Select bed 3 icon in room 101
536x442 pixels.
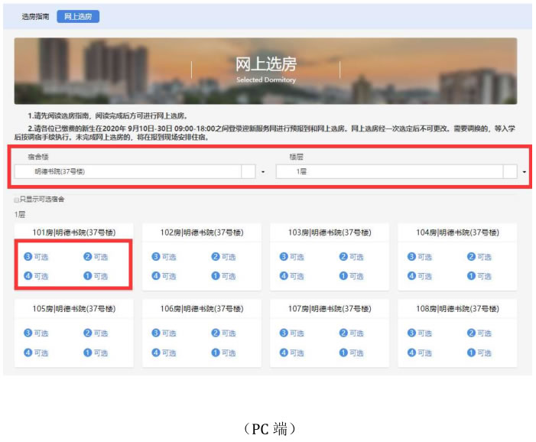tap(28, 257)
